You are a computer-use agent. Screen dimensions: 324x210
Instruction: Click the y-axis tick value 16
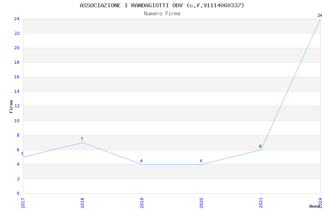click(17, 77)
